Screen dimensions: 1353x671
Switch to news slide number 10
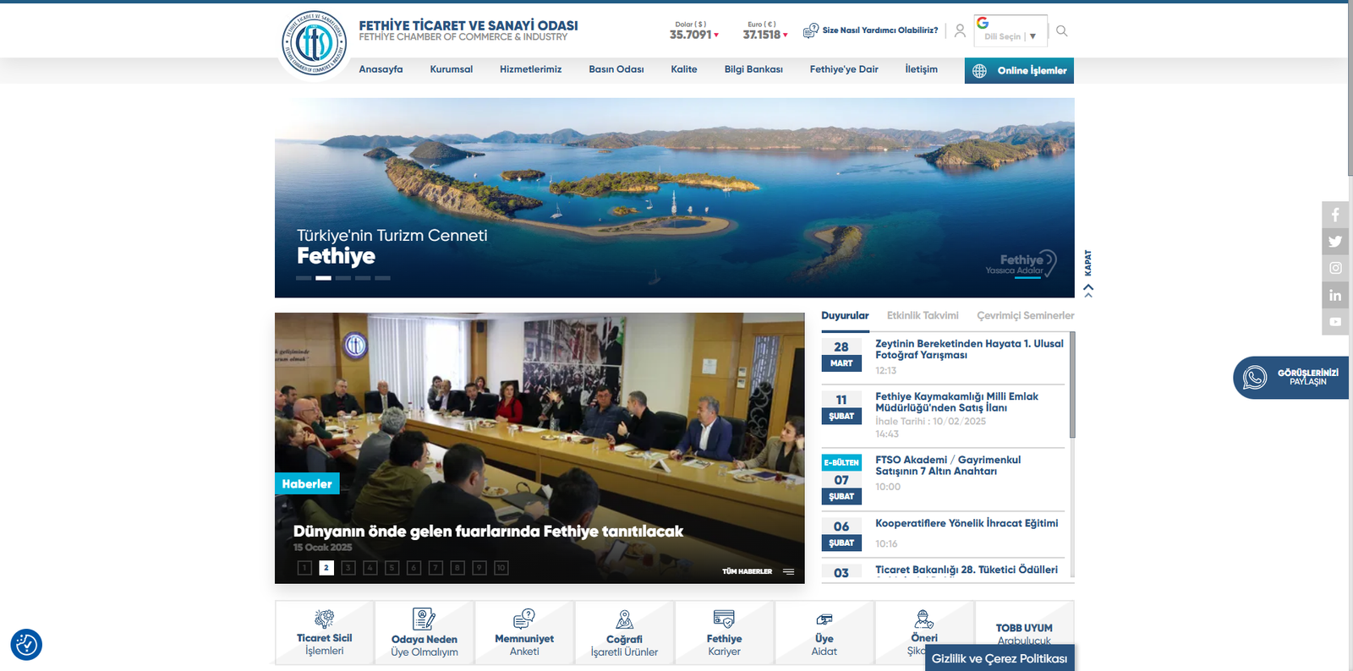tap(501, 568)
